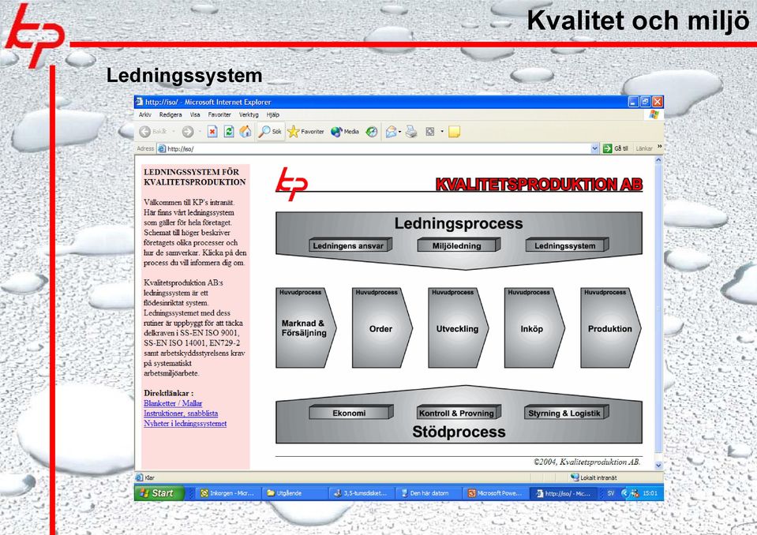The height and width of the screenshot is (535, 757).
Task: Click the Gå till button
Action: tap(616, 148)
